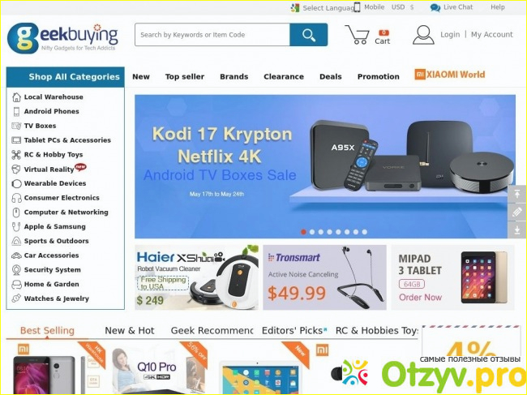Click the scroll-to-top arrow side button
Image resolution: width=527 pixels, height=395 pixels.
tap(516, 194)
